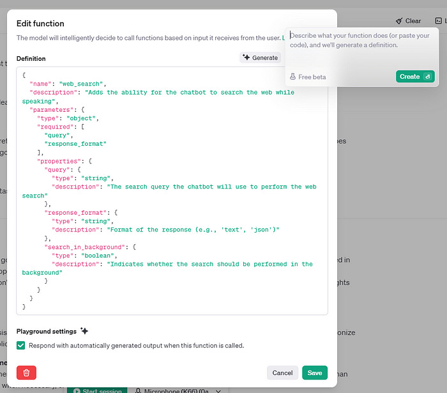Click the Cancel button
Image resolution: width=447 pixels, height=393 pixels.
point(282,373)
